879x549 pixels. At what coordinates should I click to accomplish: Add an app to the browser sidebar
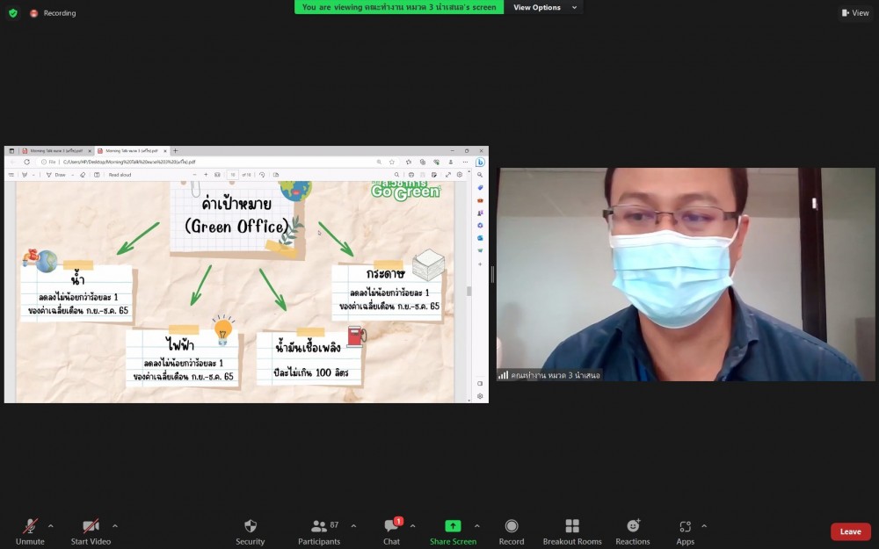[x=480, y=264]
